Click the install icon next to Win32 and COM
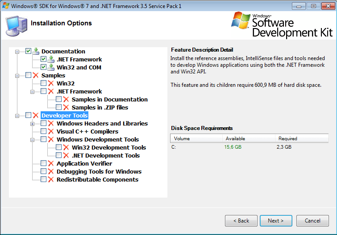The width and height of the screenshot is (337, 235). point(51,67)
